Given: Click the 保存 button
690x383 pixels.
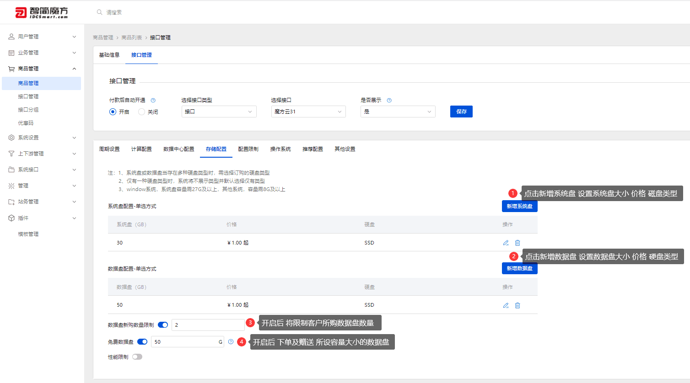Looking at the screenshot, I should 461,112.
